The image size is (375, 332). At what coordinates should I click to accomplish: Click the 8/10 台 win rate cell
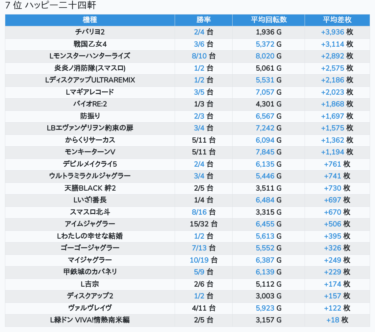[x=204, y=56]
